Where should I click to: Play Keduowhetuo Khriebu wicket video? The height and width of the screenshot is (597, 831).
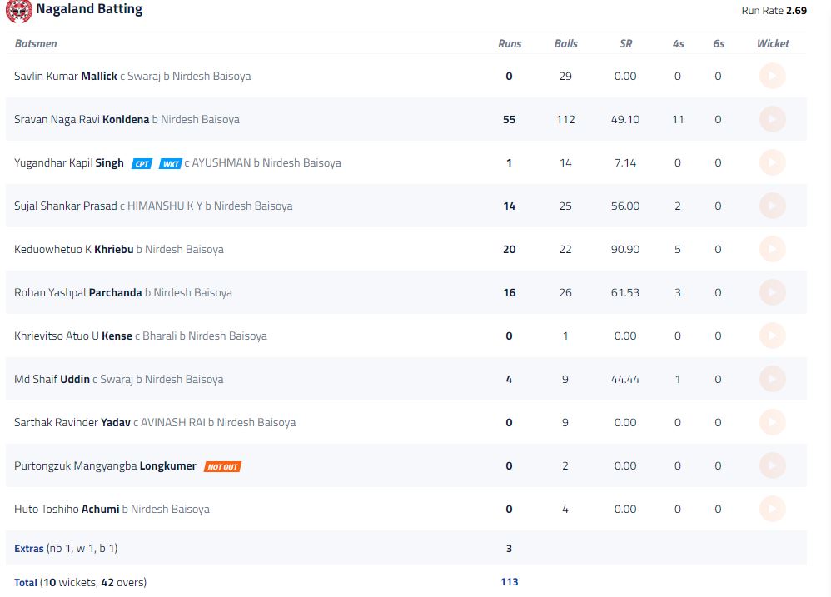point(772,249)
